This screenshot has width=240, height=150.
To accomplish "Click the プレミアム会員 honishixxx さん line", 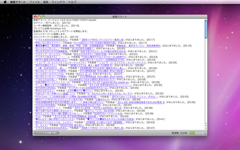I will tap(50, 28).
